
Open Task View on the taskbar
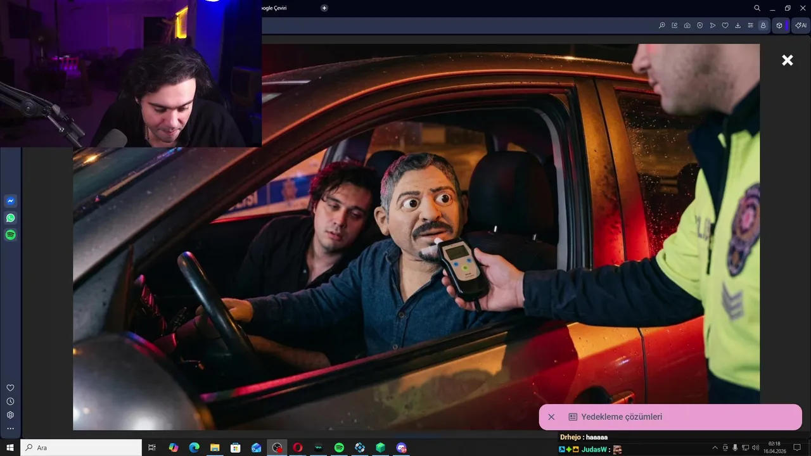click(152, 448)
